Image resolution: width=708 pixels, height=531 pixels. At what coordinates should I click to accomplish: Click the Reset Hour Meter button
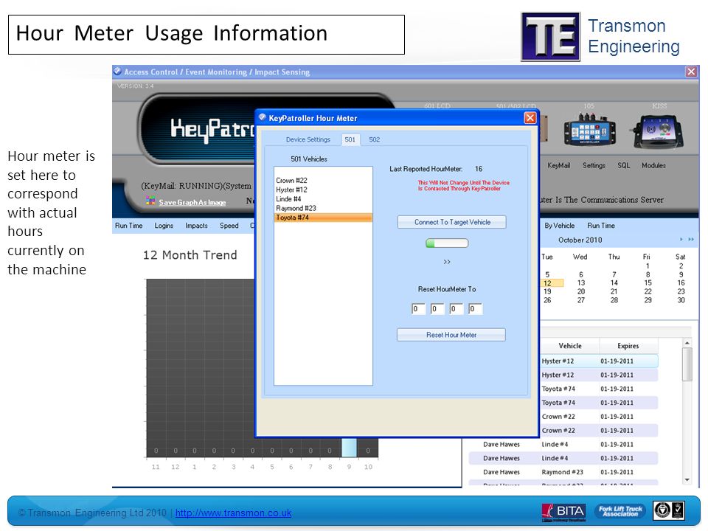451,335
